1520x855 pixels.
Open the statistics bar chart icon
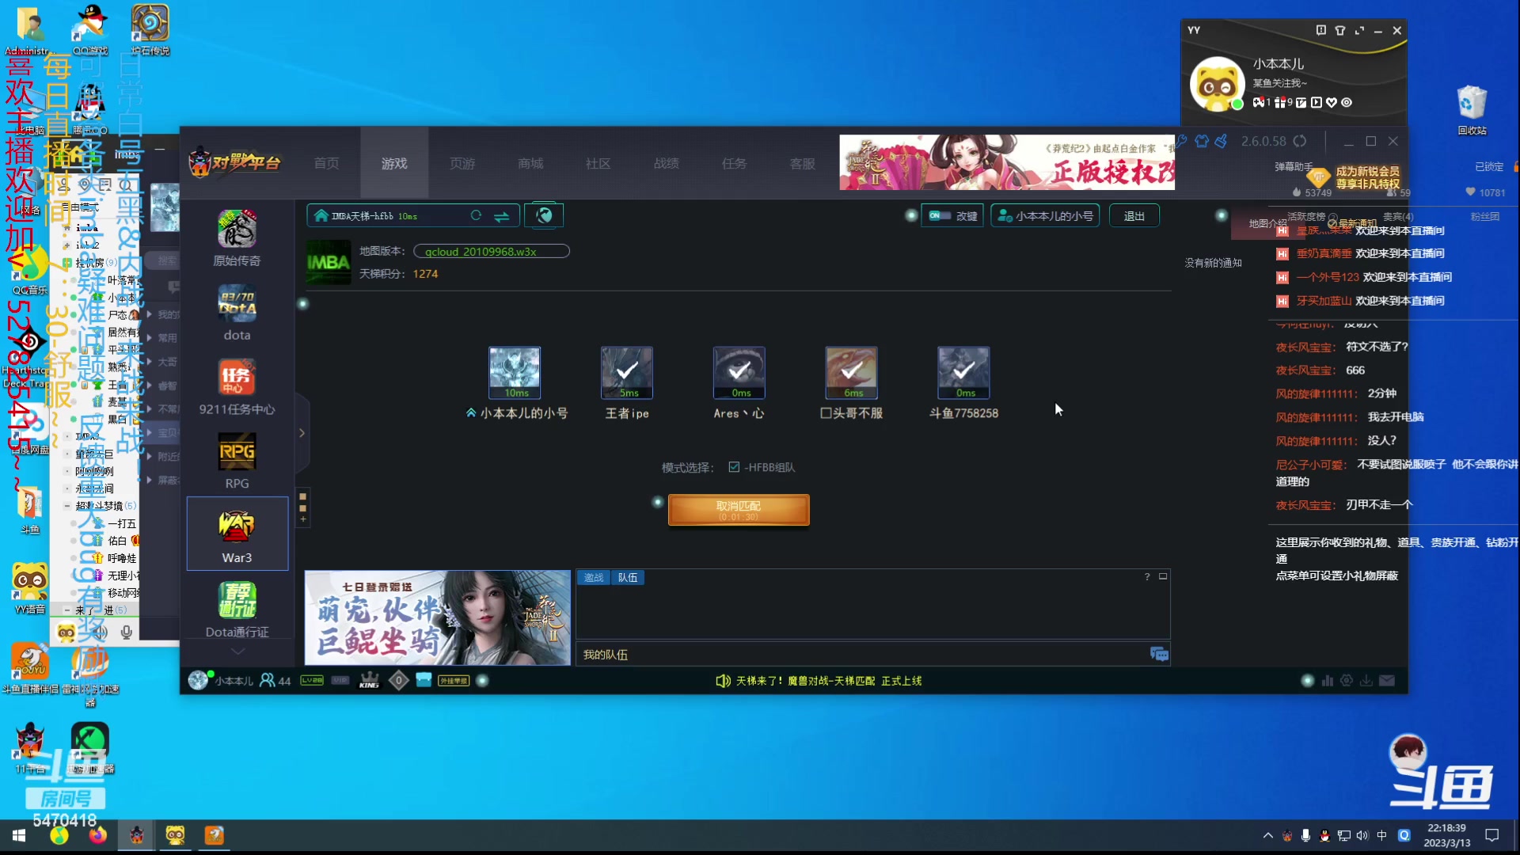1328,680
